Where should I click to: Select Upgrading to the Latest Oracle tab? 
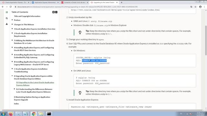(x=104, y=3)
